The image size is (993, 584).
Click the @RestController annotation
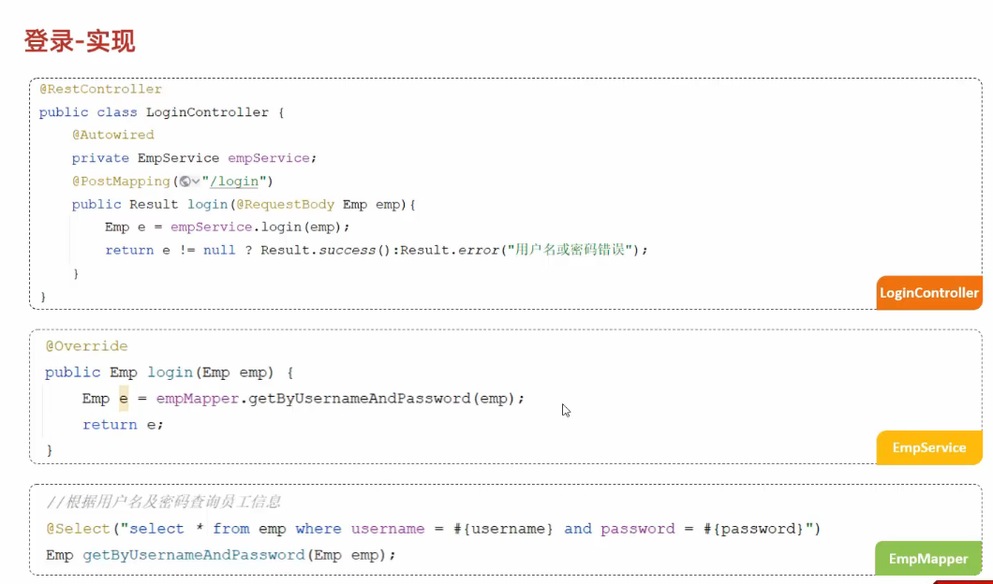coord(100,89)
